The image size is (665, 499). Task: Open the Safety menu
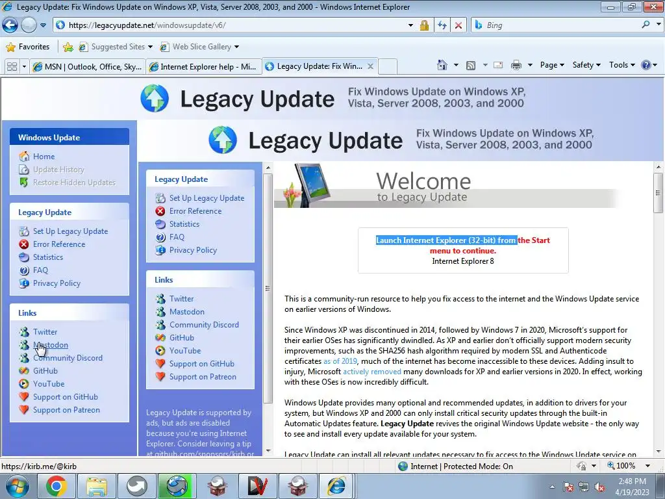point(586,65)
